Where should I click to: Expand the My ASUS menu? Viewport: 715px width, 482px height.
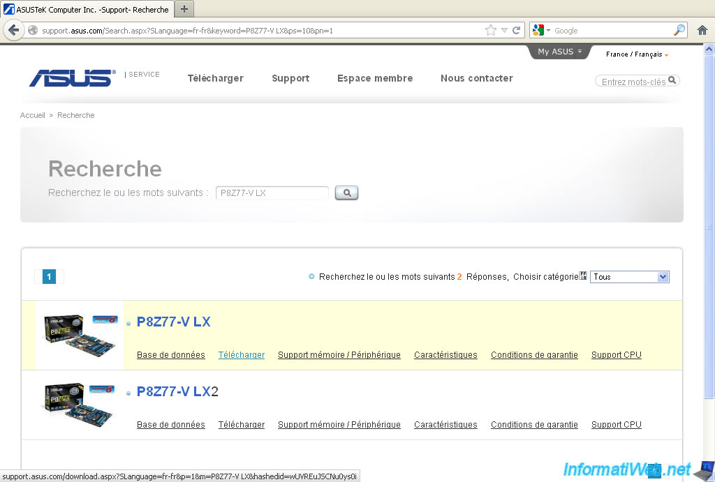(x=559, y=52)
